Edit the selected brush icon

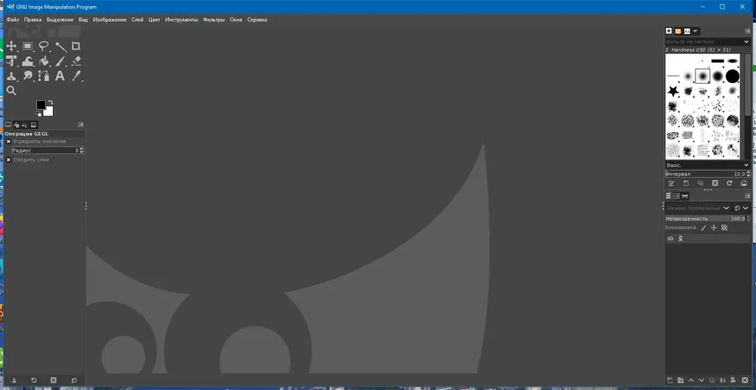(671, 183)
